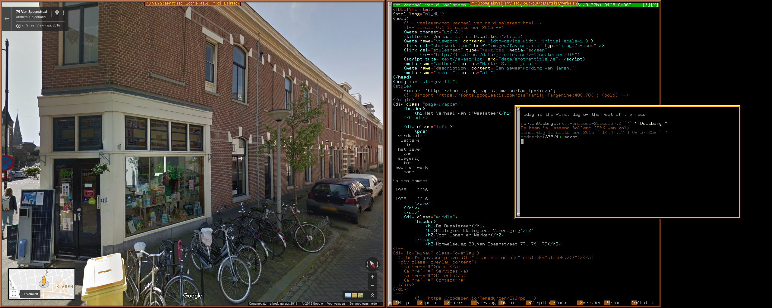This screenshot has height=308, width=772.
Task: Click the 'Hommelseweg 39,Van Spaenstraat' h3 line
Action: click(493, 244)
